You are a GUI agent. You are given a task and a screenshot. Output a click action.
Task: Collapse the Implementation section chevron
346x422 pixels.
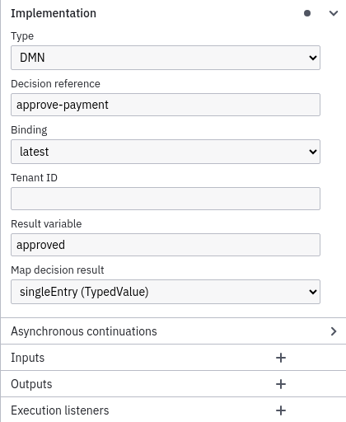[334, 13]
